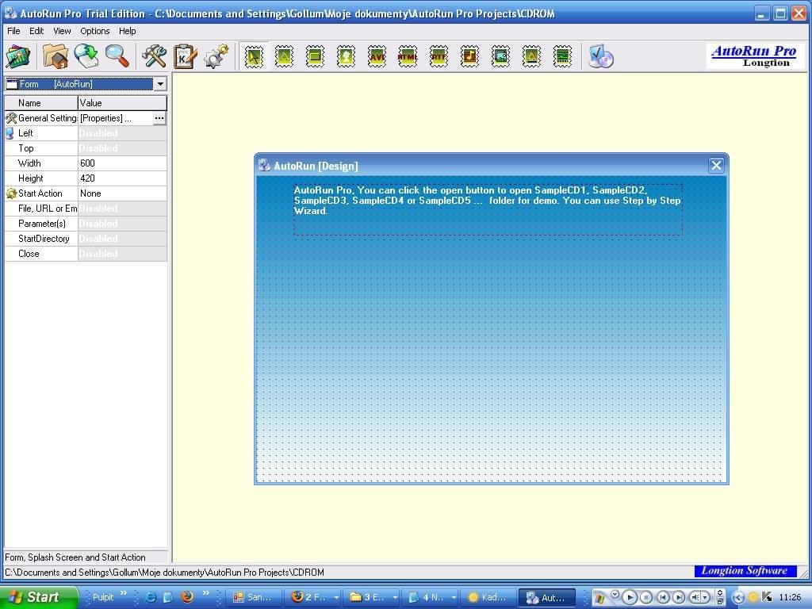Open the step-by-step wizard toolbar icon
The width and height of the screenshot is (812, 609).
pos(17,56)
